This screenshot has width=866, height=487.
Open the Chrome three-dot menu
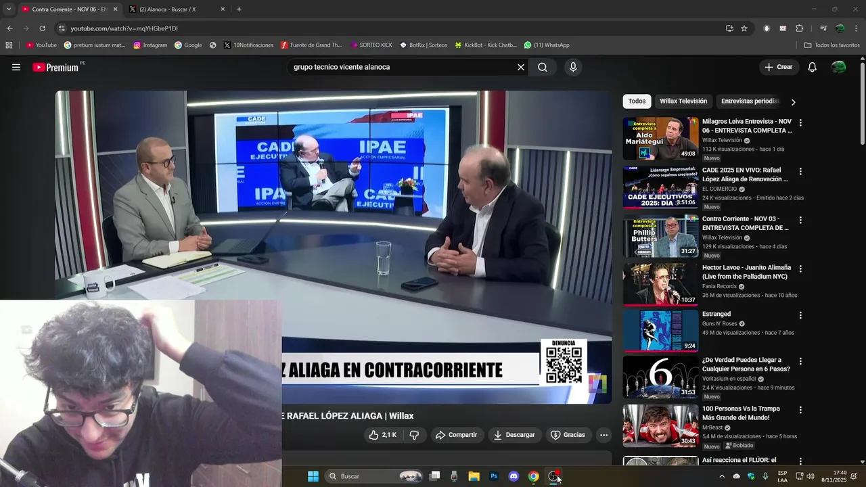(x=857, y=28)
